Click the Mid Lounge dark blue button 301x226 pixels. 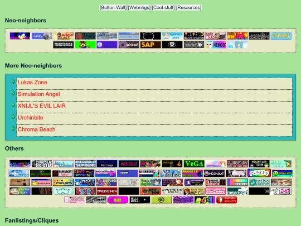click(107, 164)
